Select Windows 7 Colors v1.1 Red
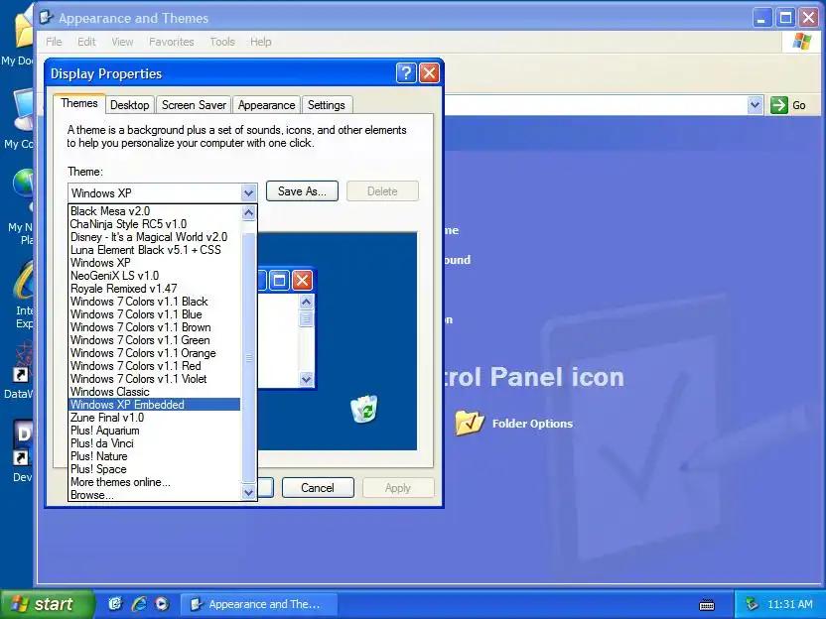This screenshot has height=619, width=826. click(155, 366)
